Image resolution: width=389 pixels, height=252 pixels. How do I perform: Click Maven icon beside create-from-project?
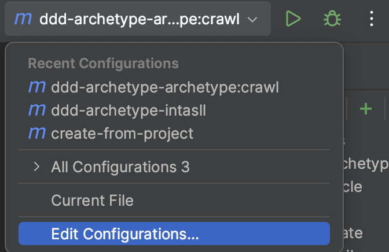(36, 134)
